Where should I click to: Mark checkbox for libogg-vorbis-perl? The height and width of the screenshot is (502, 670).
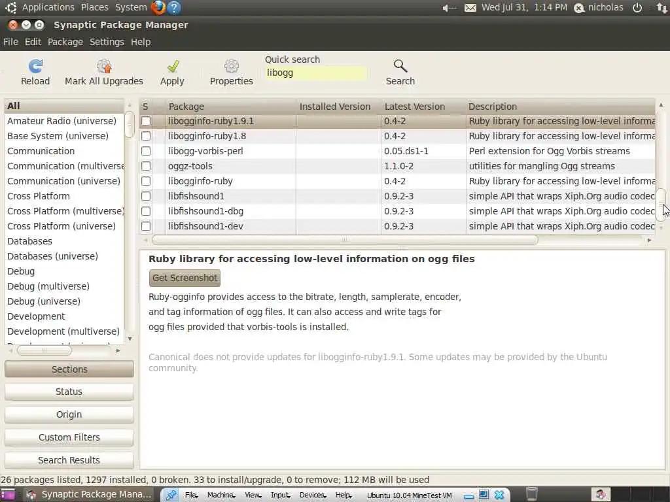[x=146, y=151]
